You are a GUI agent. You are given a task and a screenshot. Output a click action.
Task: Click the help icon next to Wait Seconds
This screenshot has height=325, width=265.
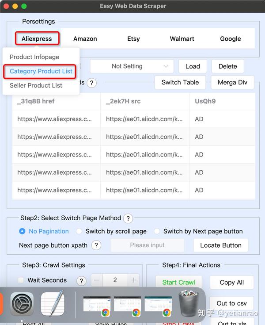pyautogui.click(x=81, y=281)
